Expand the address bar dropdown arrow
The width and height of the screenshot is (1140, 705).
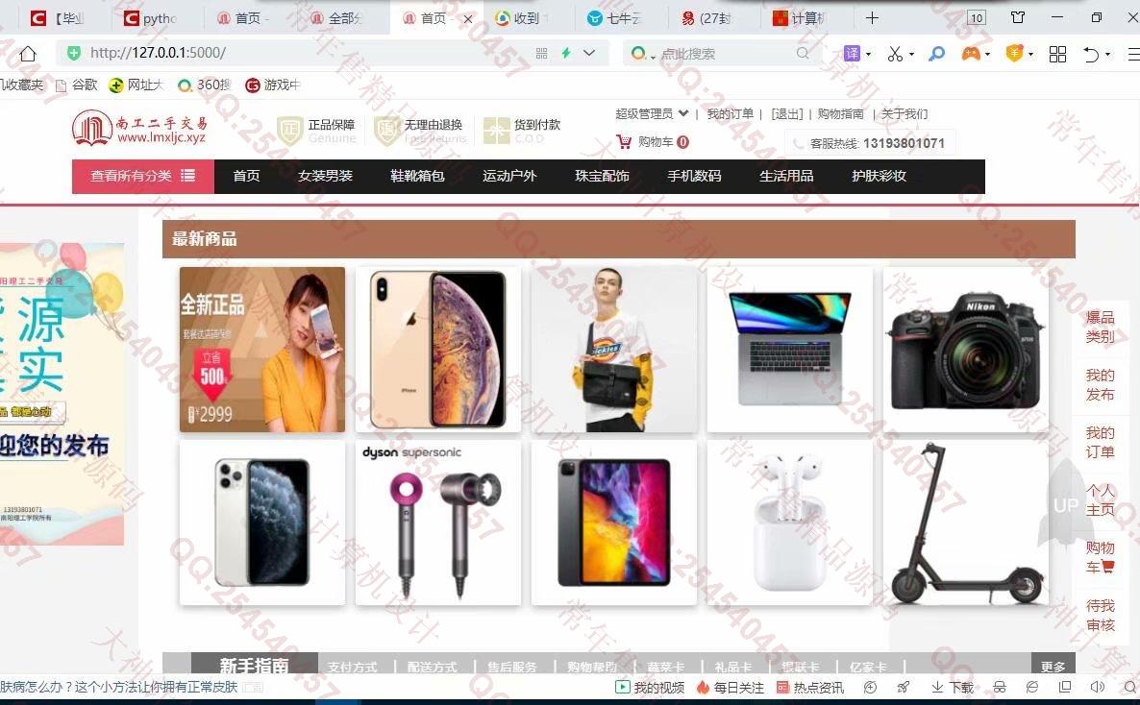pyautogui.click(x=589, y=53)
